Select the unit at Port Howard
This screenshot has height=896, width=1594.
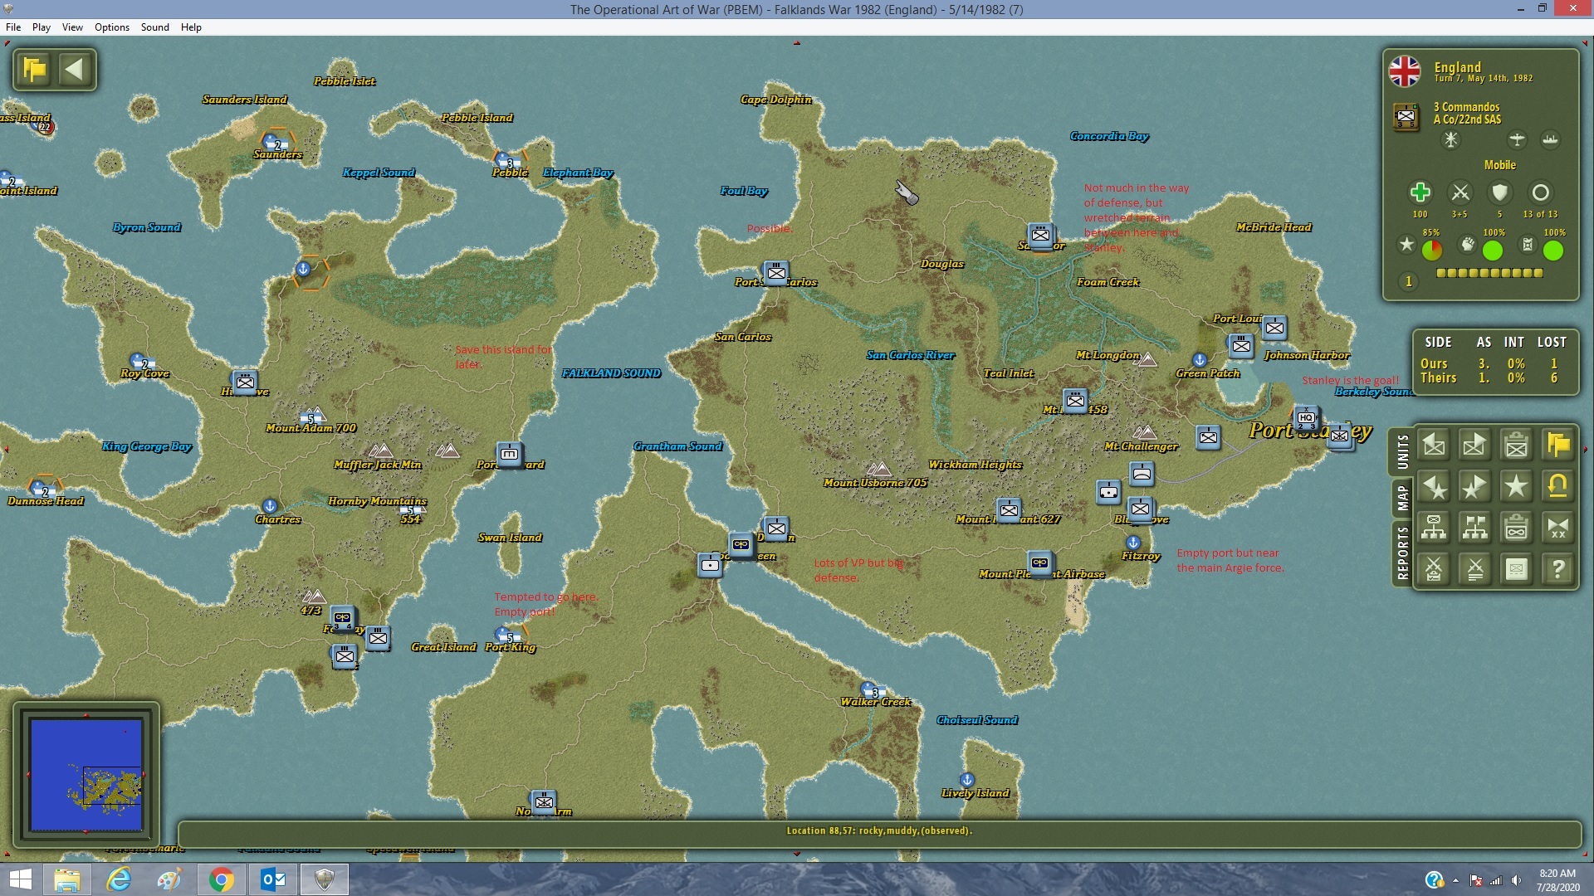coord(509,454)
